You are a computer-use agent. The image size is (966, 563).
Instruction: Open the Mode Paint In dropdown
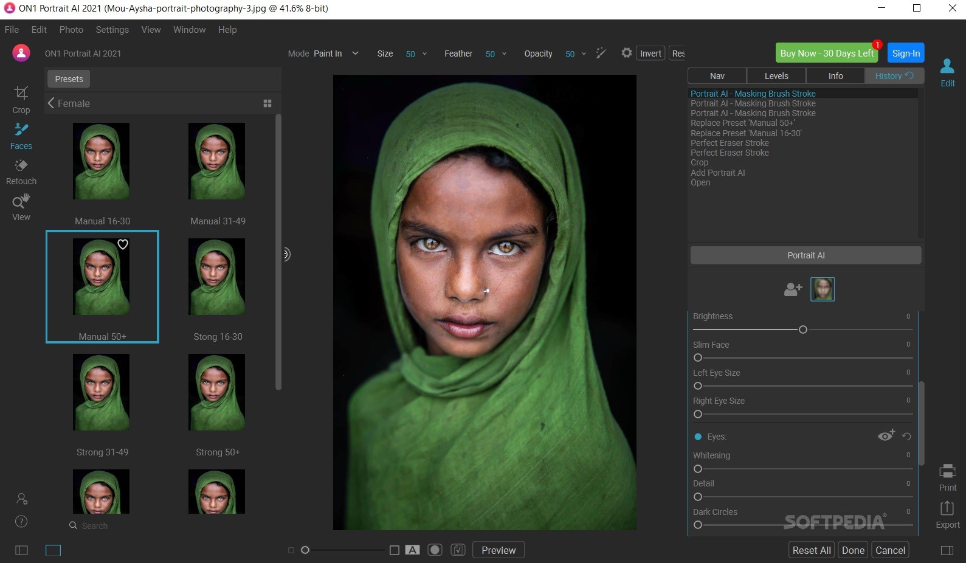click(x=355, y=54)
